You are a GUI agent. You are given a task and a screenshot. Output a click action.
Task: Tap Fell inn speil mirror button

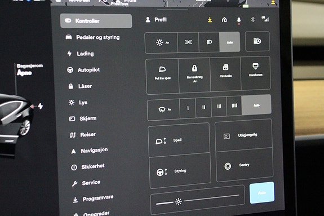pyautogui.click(x=162, y=76)
